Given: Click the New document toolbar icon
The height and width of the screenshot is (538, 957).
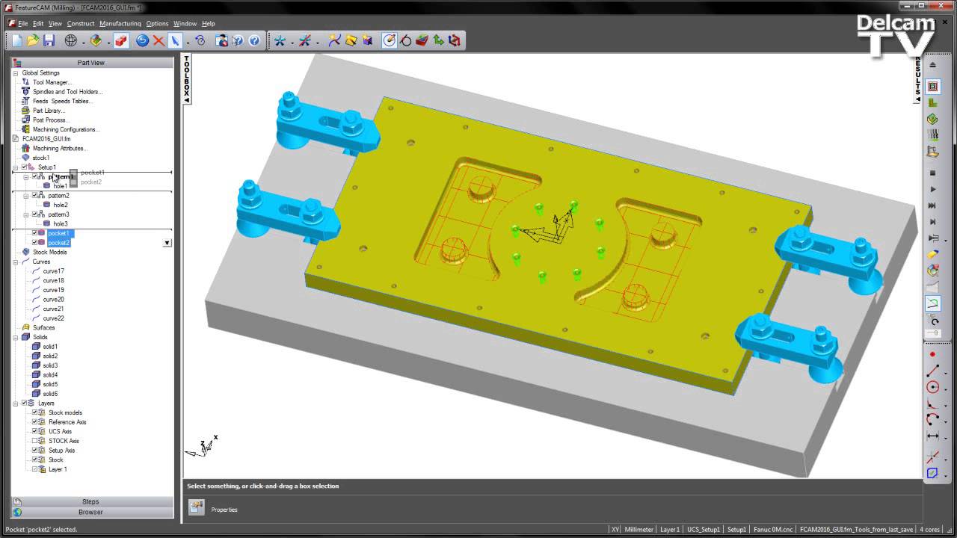Looking at the screenshot, I should pyautogui.click(x=17, y=40).
